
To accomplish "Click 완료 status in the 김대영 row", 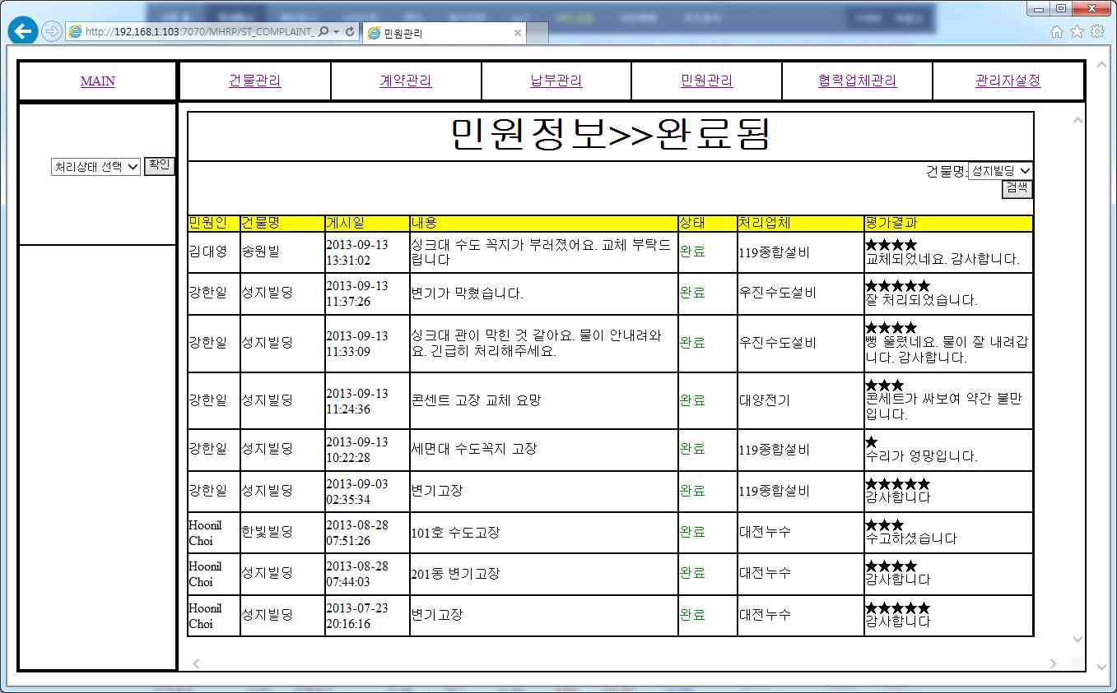I will pos(692,252).
